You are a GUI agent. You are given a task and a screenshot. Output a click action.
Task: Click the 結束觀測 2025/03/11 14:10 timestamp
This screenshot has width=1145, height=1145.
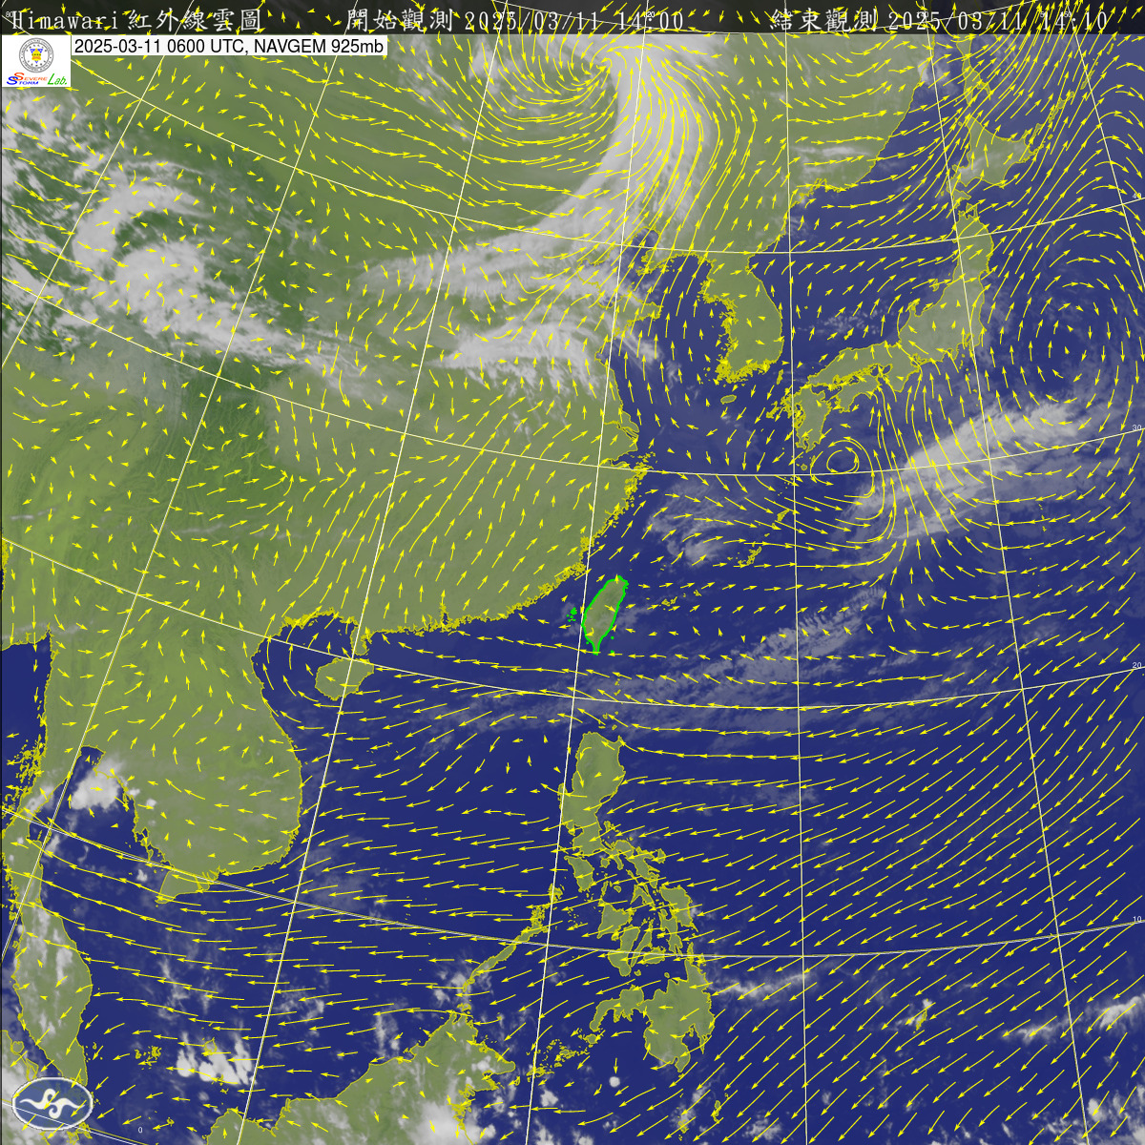pyautogui.click(x=940, y=20)
